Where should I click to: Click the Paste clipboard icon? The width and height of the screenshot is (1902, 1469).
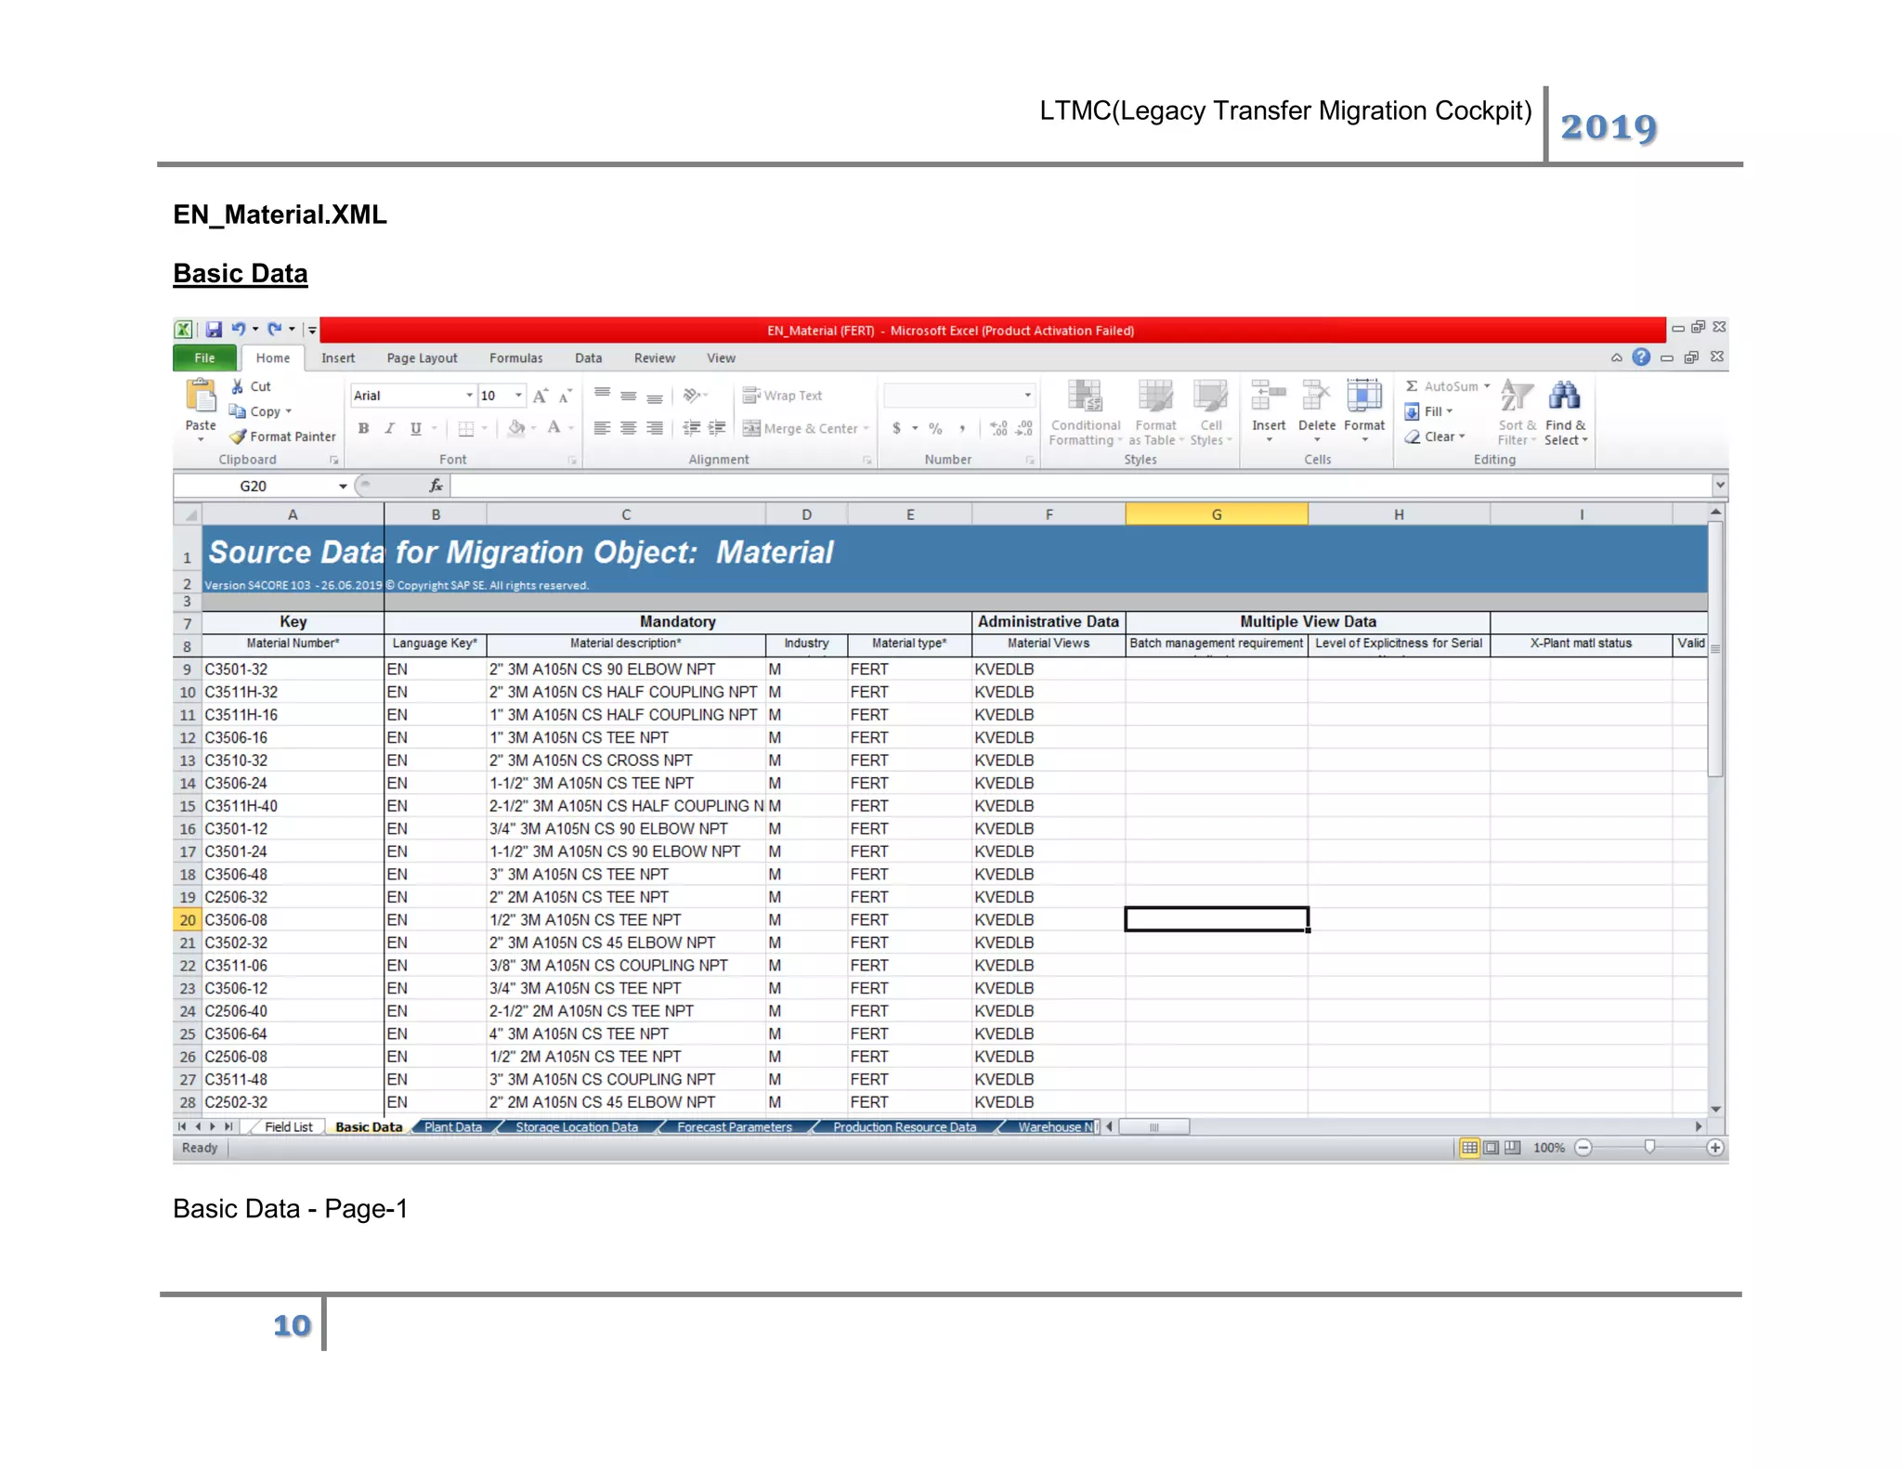coord(201,396)
